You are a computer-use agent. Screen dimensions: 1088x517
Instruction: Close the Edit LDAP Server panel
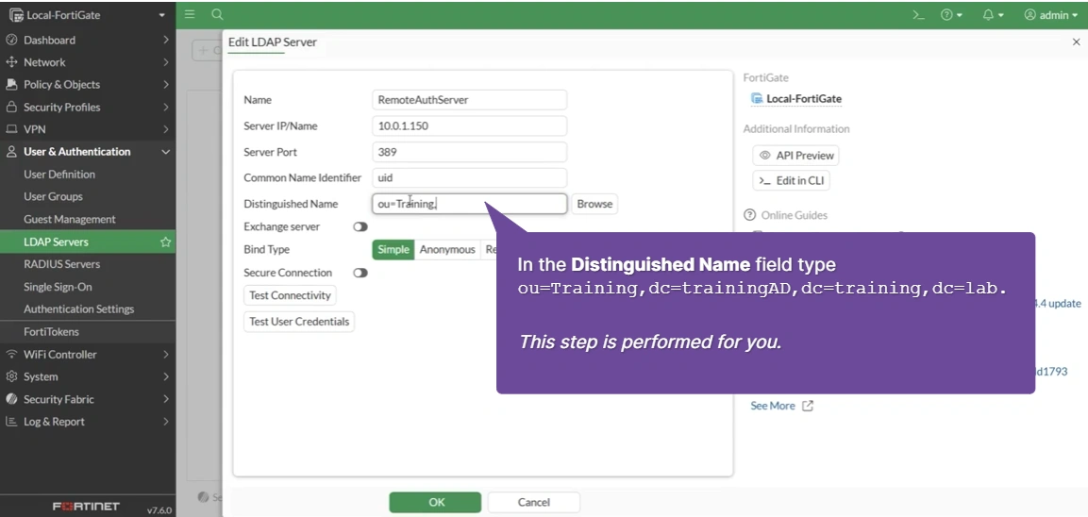(x=1076, y=42)
